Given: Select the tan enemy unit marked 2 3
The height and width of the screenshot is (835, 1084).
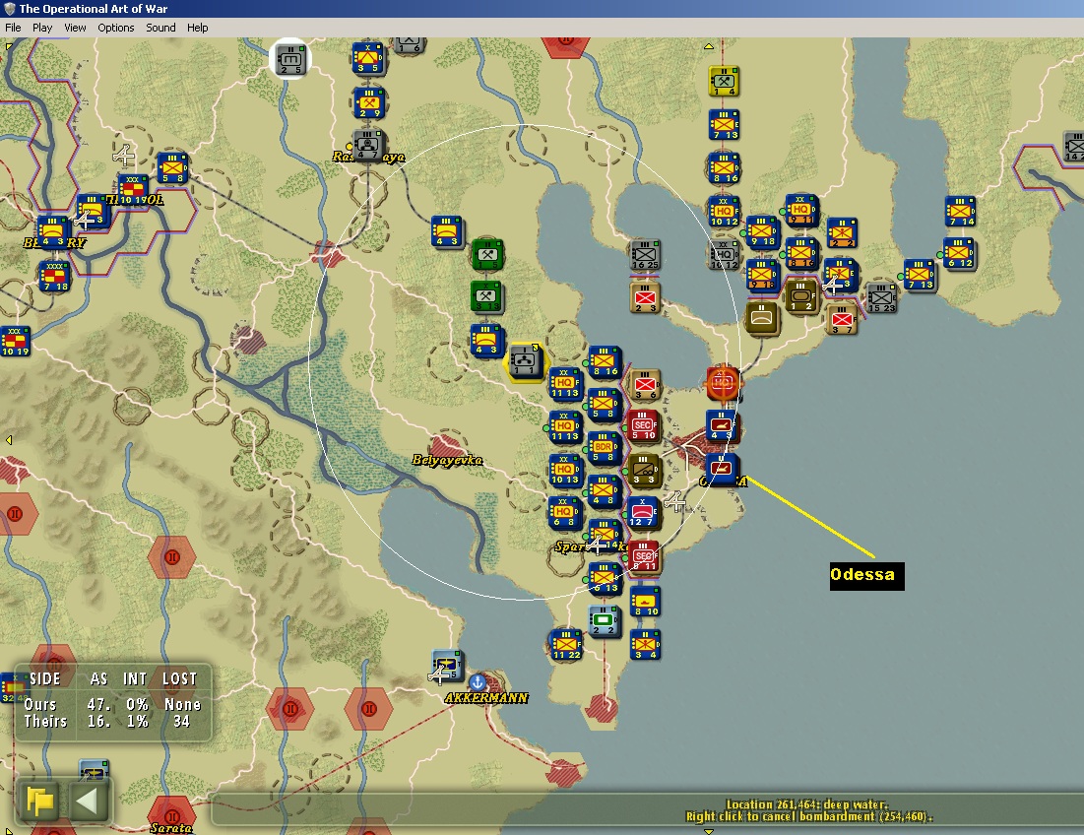Looking at the screenshot, I should tap(645, 298).
